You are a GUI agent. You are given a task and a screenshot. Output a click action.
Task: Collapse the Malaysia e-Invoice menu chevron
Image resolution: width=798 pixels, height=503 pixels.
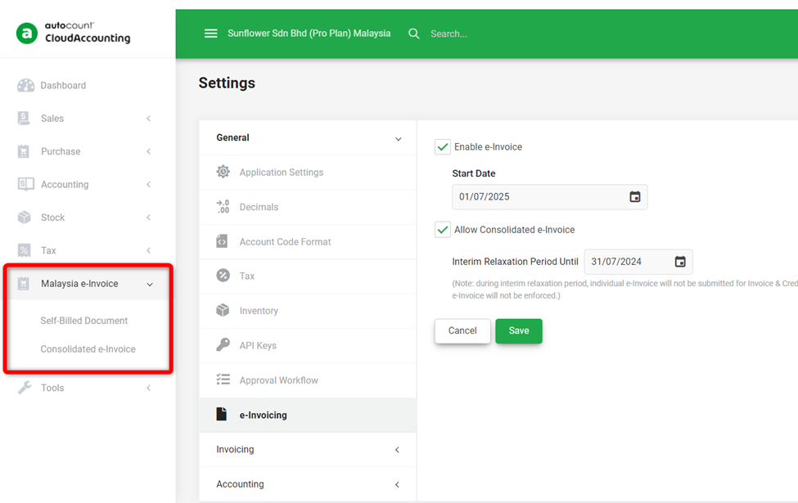point(150,285)
